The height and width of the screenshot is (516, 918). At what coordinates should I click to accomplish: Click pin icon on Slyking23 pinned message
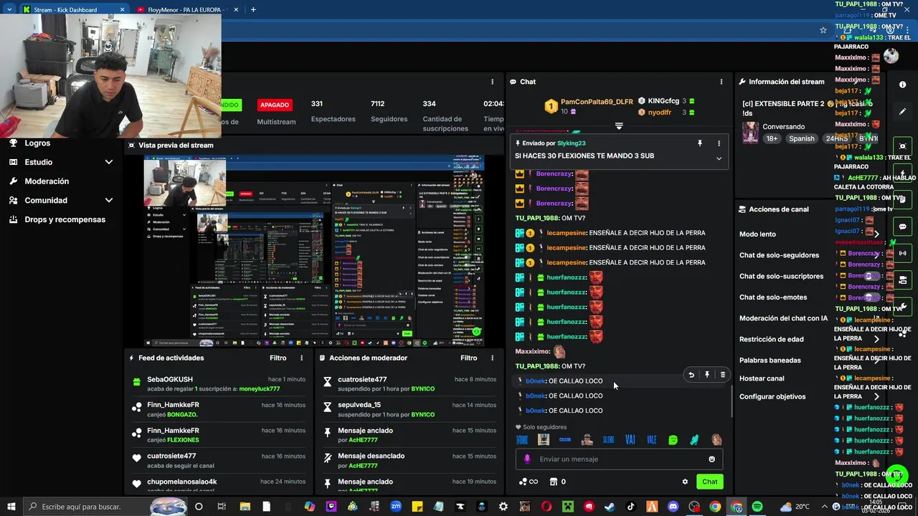pos(700,143)
